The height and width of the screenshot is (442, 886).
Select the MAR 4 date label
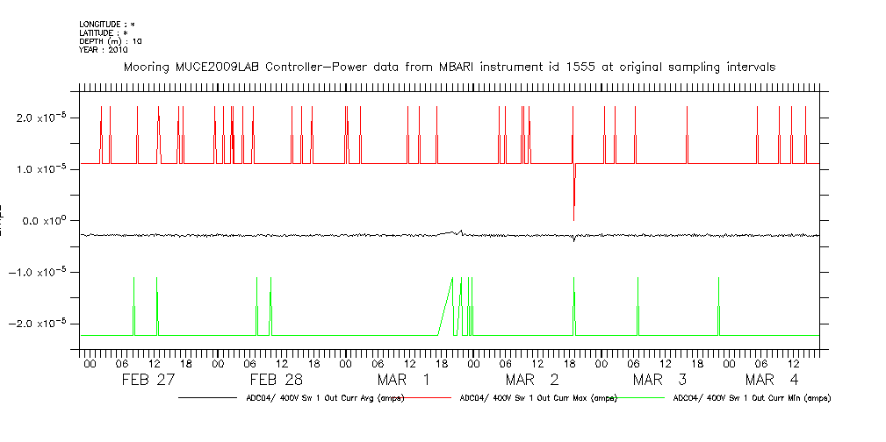772,380
